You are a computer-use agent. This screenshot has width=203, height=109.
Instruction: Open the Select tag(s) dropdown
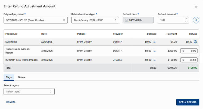tap(29, 92)
